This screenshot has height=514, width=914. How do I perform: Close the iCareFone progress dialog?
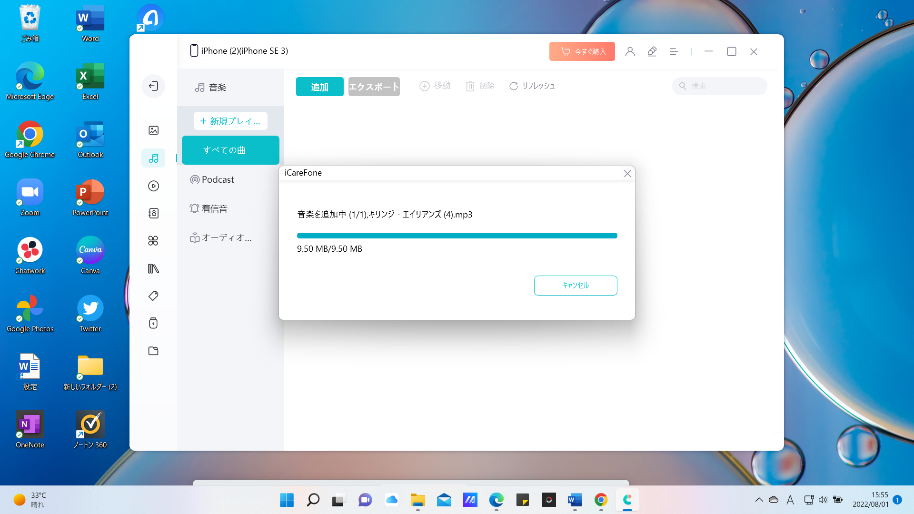[627, 174]
